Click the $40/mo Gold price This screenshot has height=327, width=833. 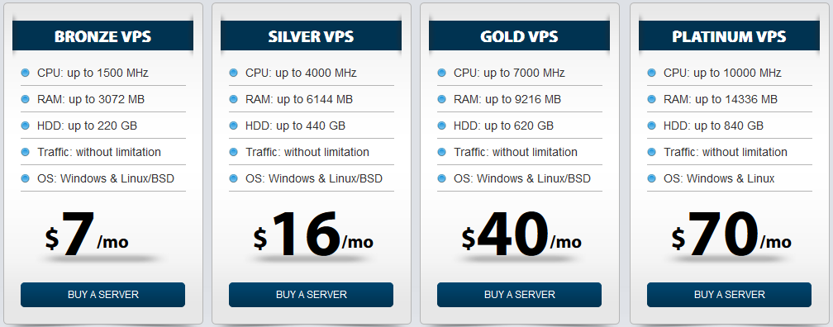click(521, 234)
